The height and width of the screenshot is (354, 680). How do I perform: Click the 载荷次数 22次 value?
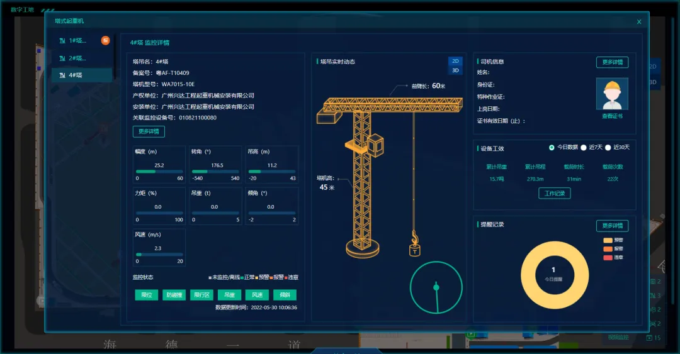(x=613, y=179)
